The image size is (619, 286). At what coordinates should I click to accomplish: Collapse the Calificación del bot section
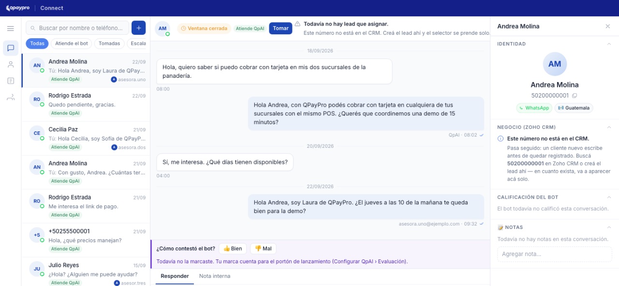pos(609,197)
